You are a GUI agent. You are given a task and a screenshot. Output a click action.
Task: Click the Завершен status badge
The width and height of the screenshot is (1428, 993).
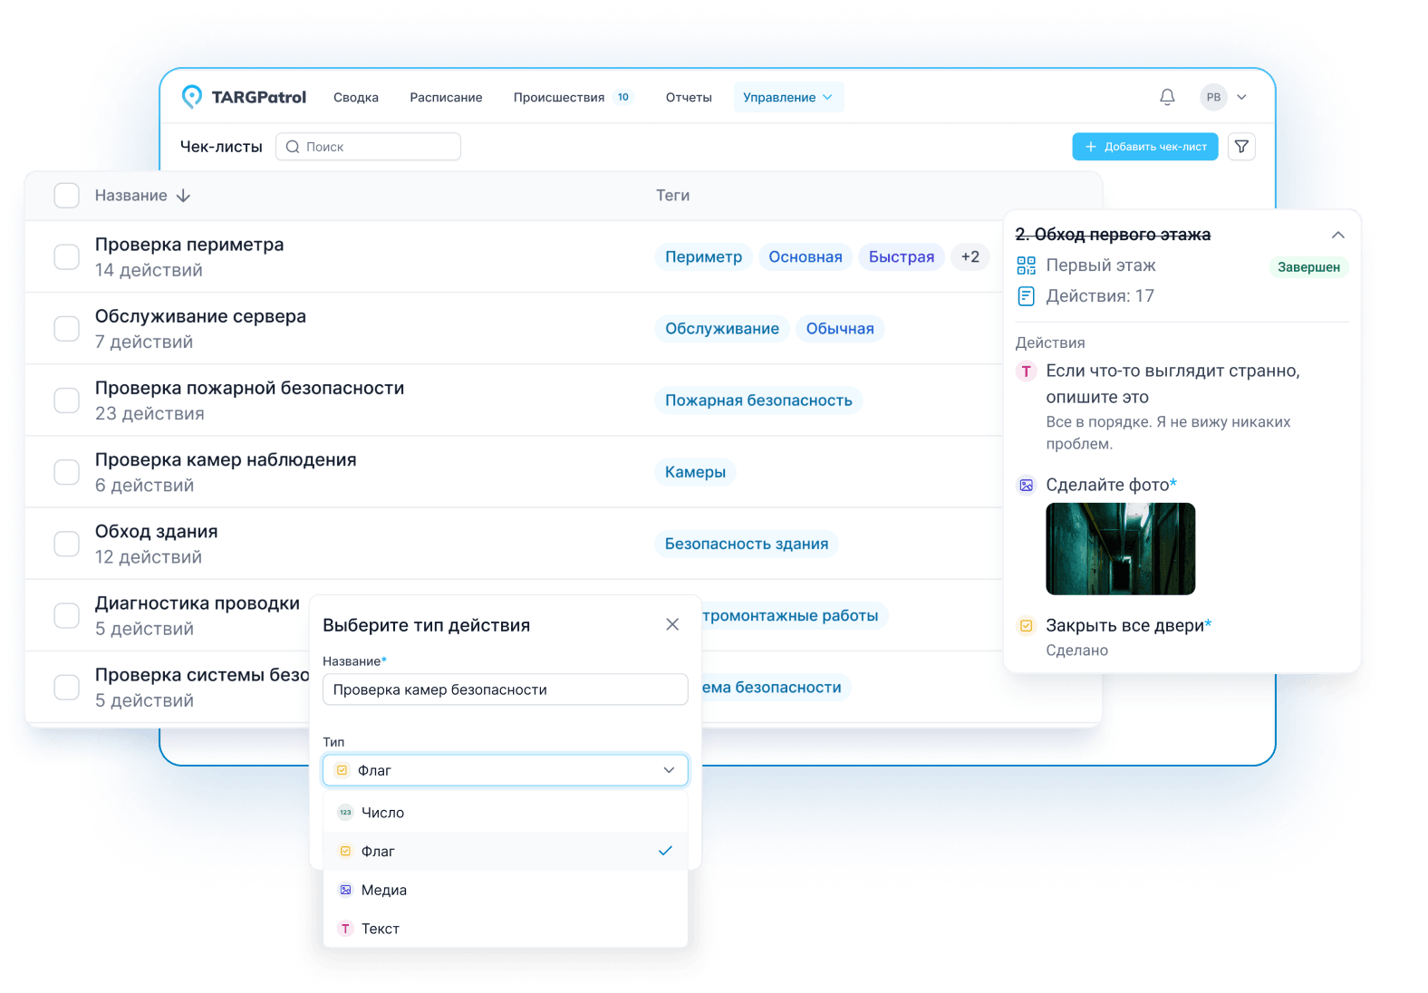point(1308,267)
